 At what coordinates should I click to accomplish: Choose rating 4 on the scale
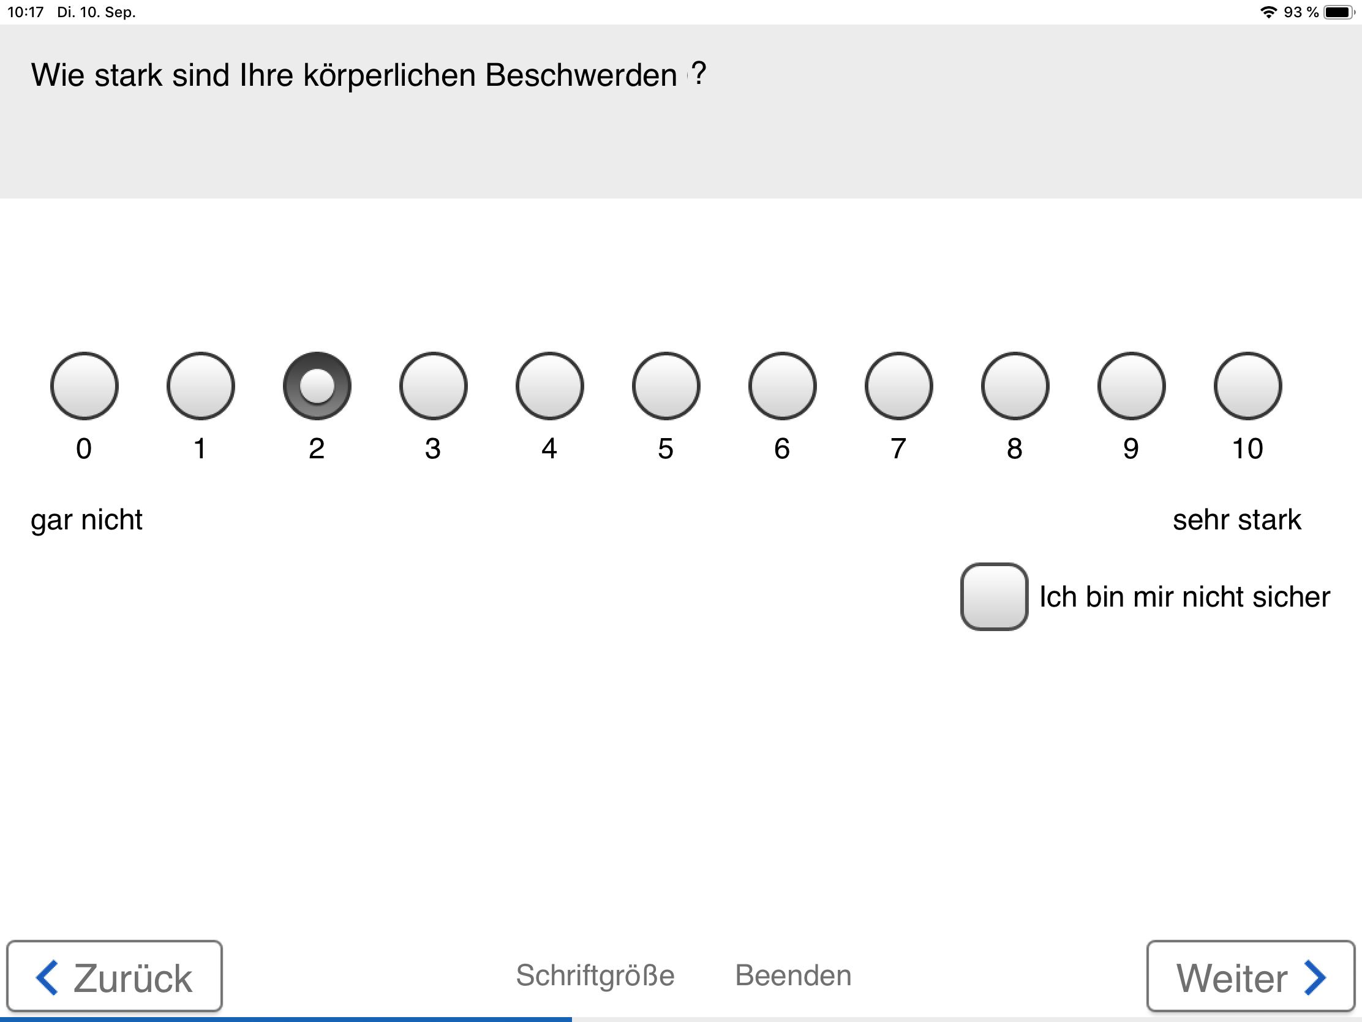pos(550,386)
